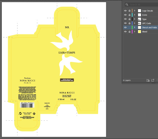Viewport: 158px width, 139px height.
Task: Expand the Logo Decals layer
Action: pyautogui.click(x=135, y=11)
